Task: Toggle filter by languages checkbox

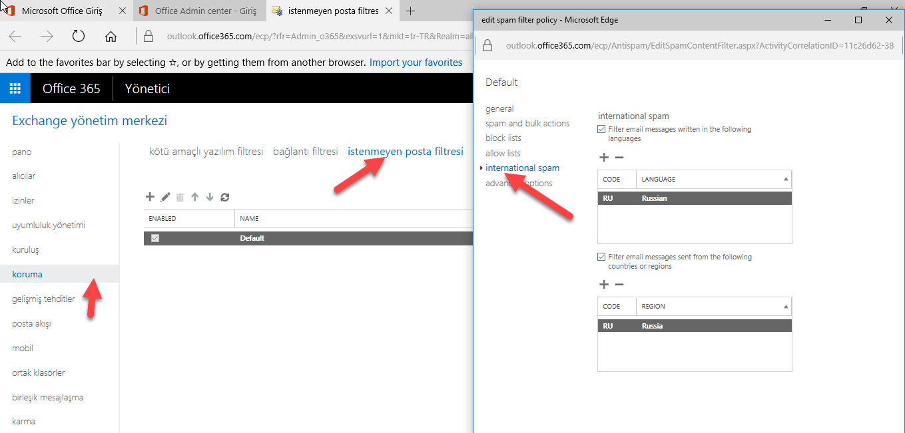Action: pyautogui.click(x=601, y=129)
